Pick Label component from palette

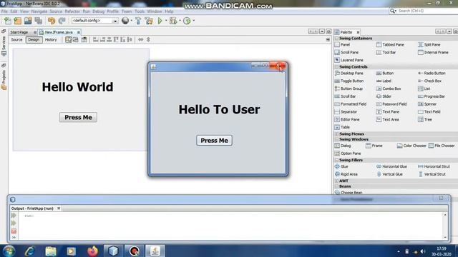click(x=384, y=81)
